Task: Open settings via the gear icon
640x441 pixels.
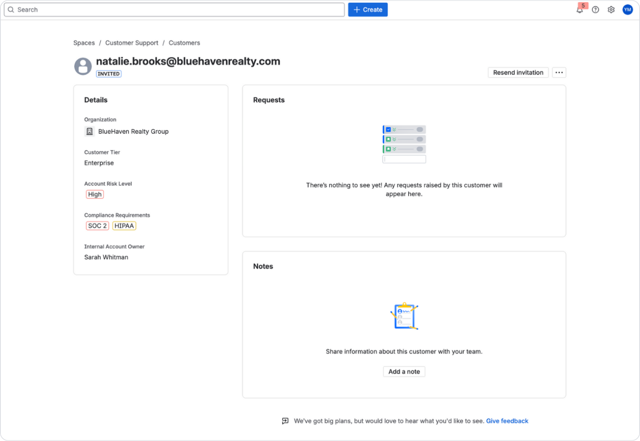Action: pos(611,9)
